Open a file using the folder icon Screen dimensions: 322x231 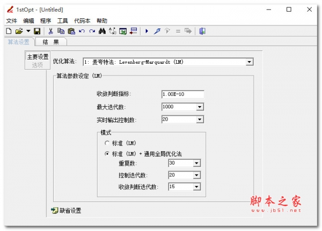[19, 31]
